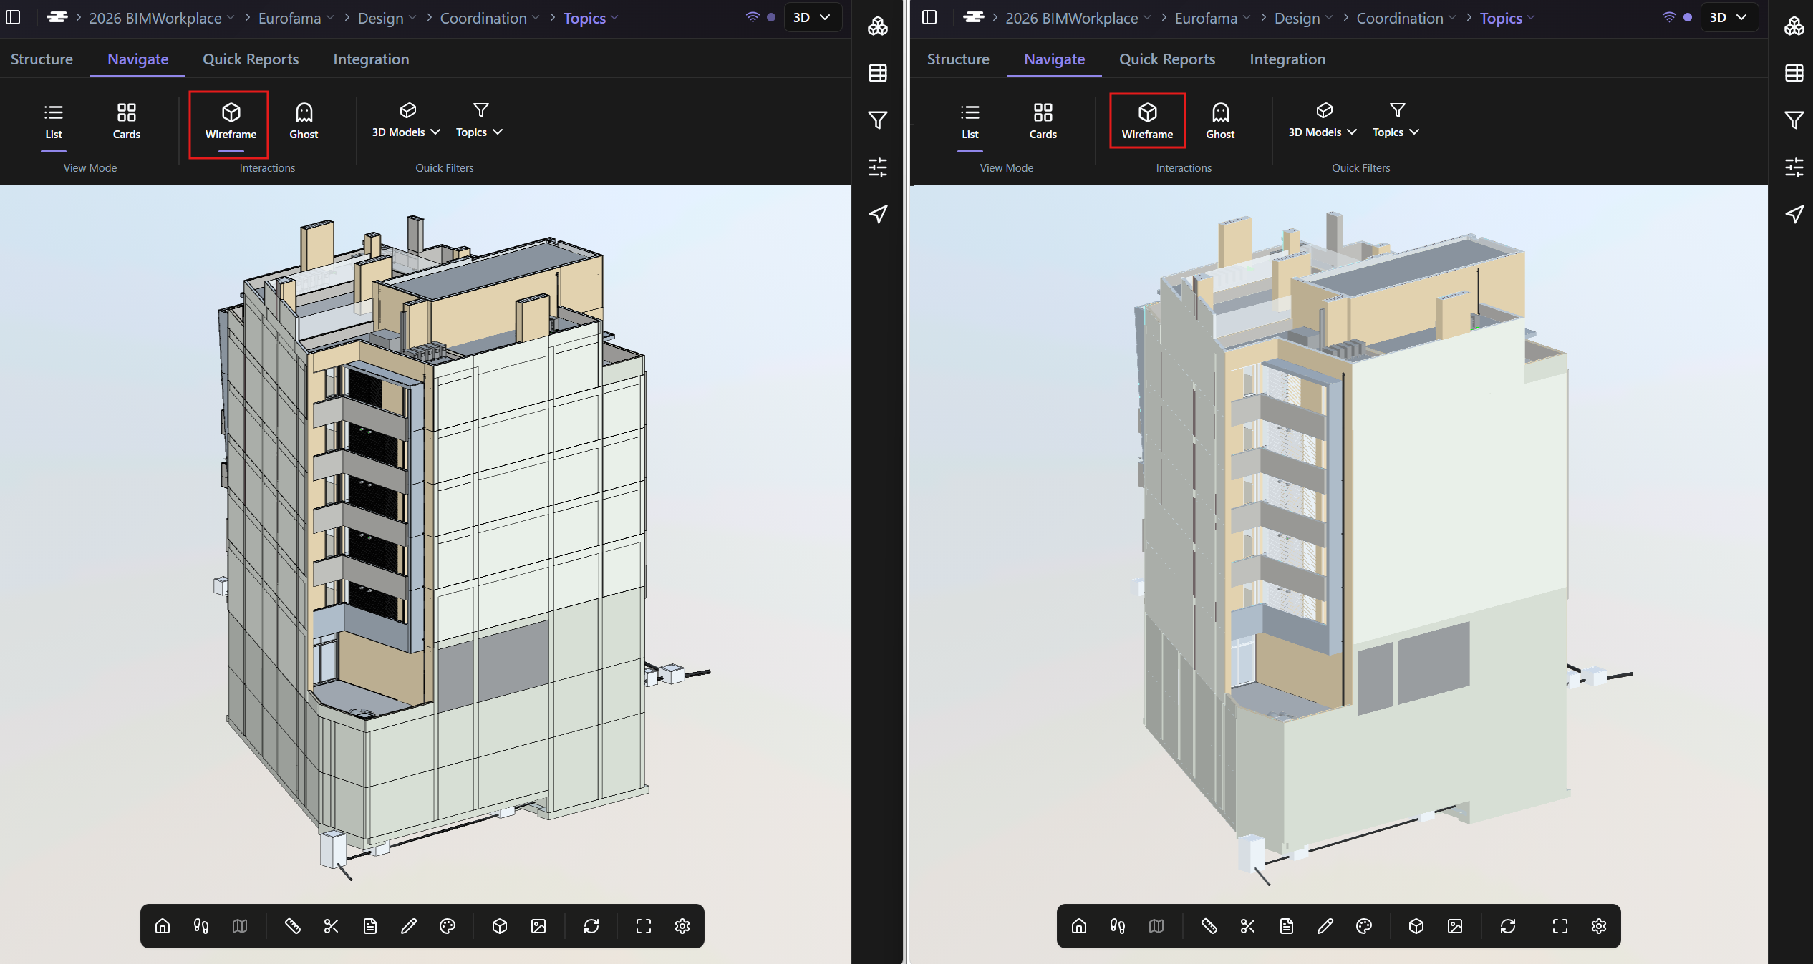The height and width of the screenshot is (964, 1813).
Task: Open the 3D Models quick filter dropdown in the right window
Action: point(1323,120)
